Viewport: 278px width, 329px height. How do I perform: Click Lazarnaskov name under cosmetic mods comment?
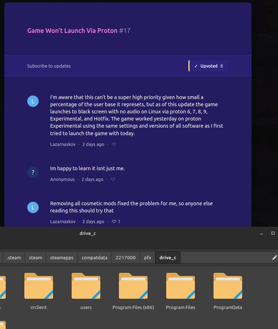[63, 222]
